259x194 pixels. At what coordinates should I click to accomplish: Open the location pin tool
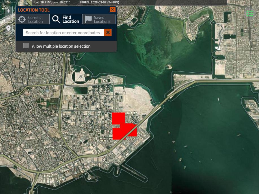click(x=8, y=29)
